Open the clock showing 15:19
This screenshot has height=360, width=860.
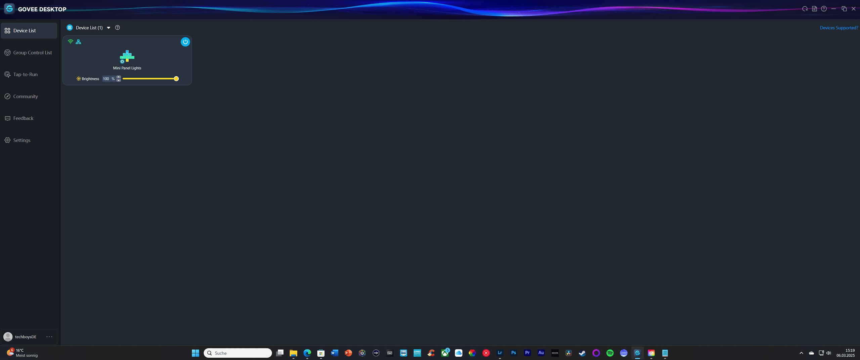click(x=846, y=353)
